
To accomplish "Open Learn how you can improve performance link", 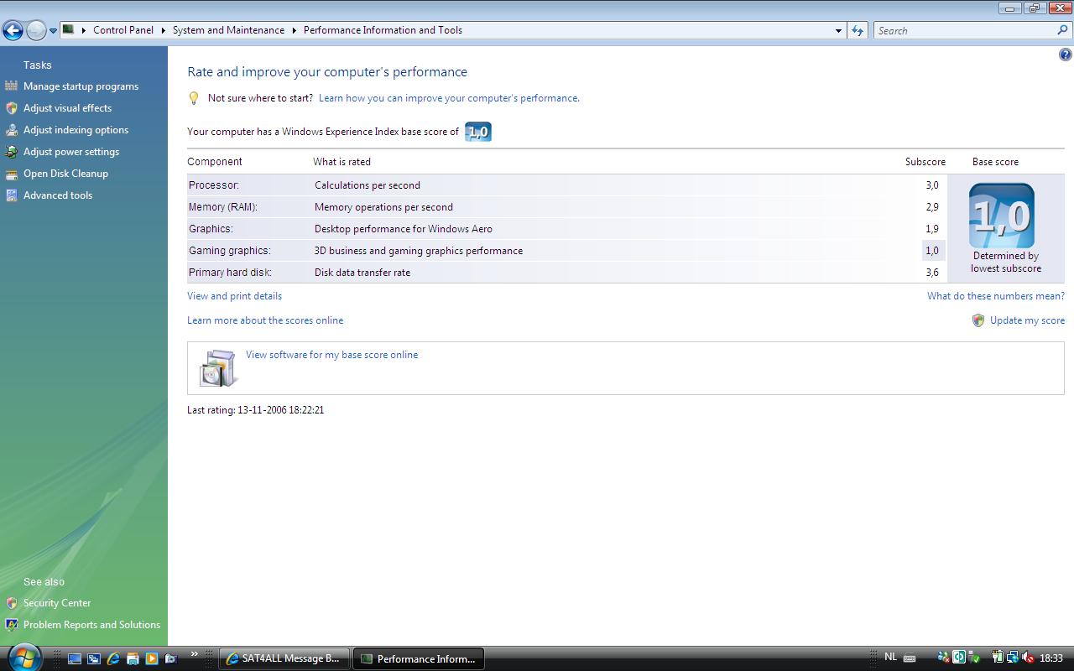I will [449, 98].
